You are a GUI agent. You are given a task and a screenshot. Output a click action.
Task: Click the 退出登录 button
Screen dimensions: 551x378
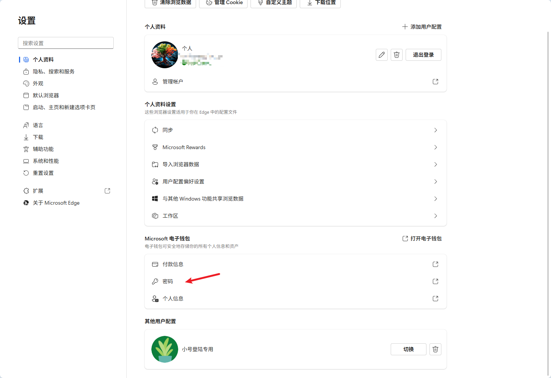(x=423, y=55)
